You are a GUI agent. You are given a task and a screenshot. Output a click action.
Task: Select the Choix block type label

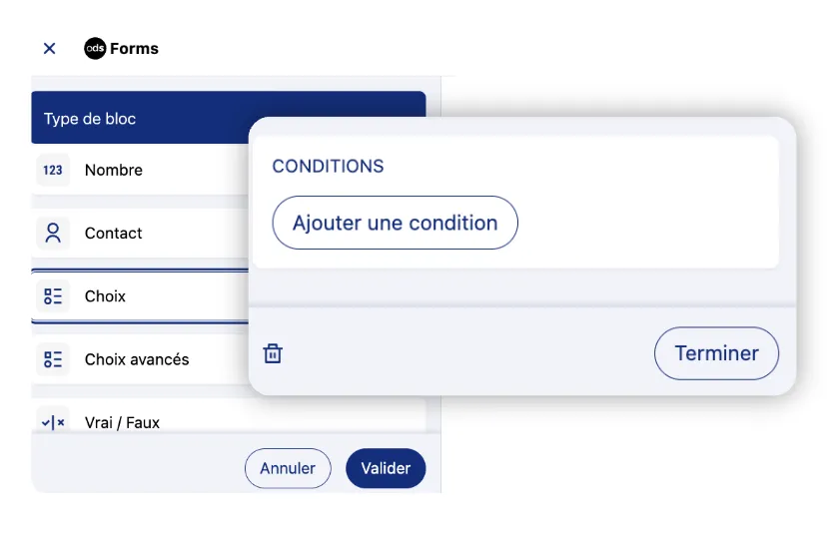tap(105, 296)
